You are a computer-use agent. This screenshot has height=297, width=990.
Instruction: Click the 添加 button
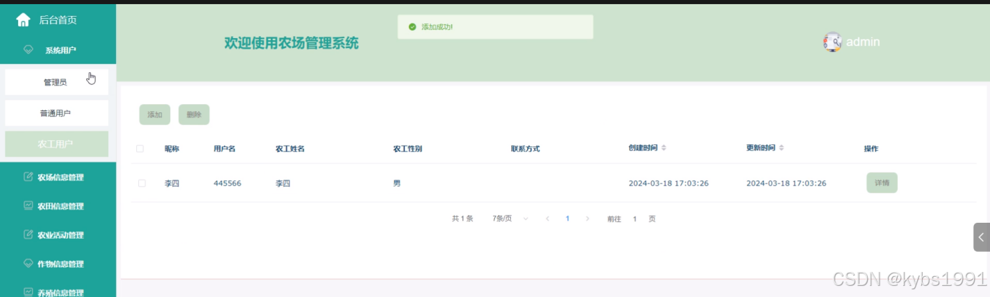(154, 114)
